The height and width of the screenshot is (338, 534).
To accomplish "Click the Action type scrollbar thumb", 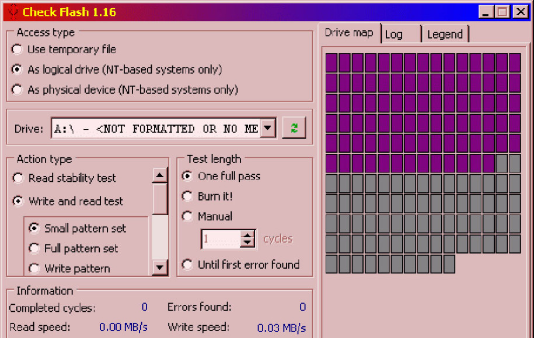I will [x=159, y=199].
